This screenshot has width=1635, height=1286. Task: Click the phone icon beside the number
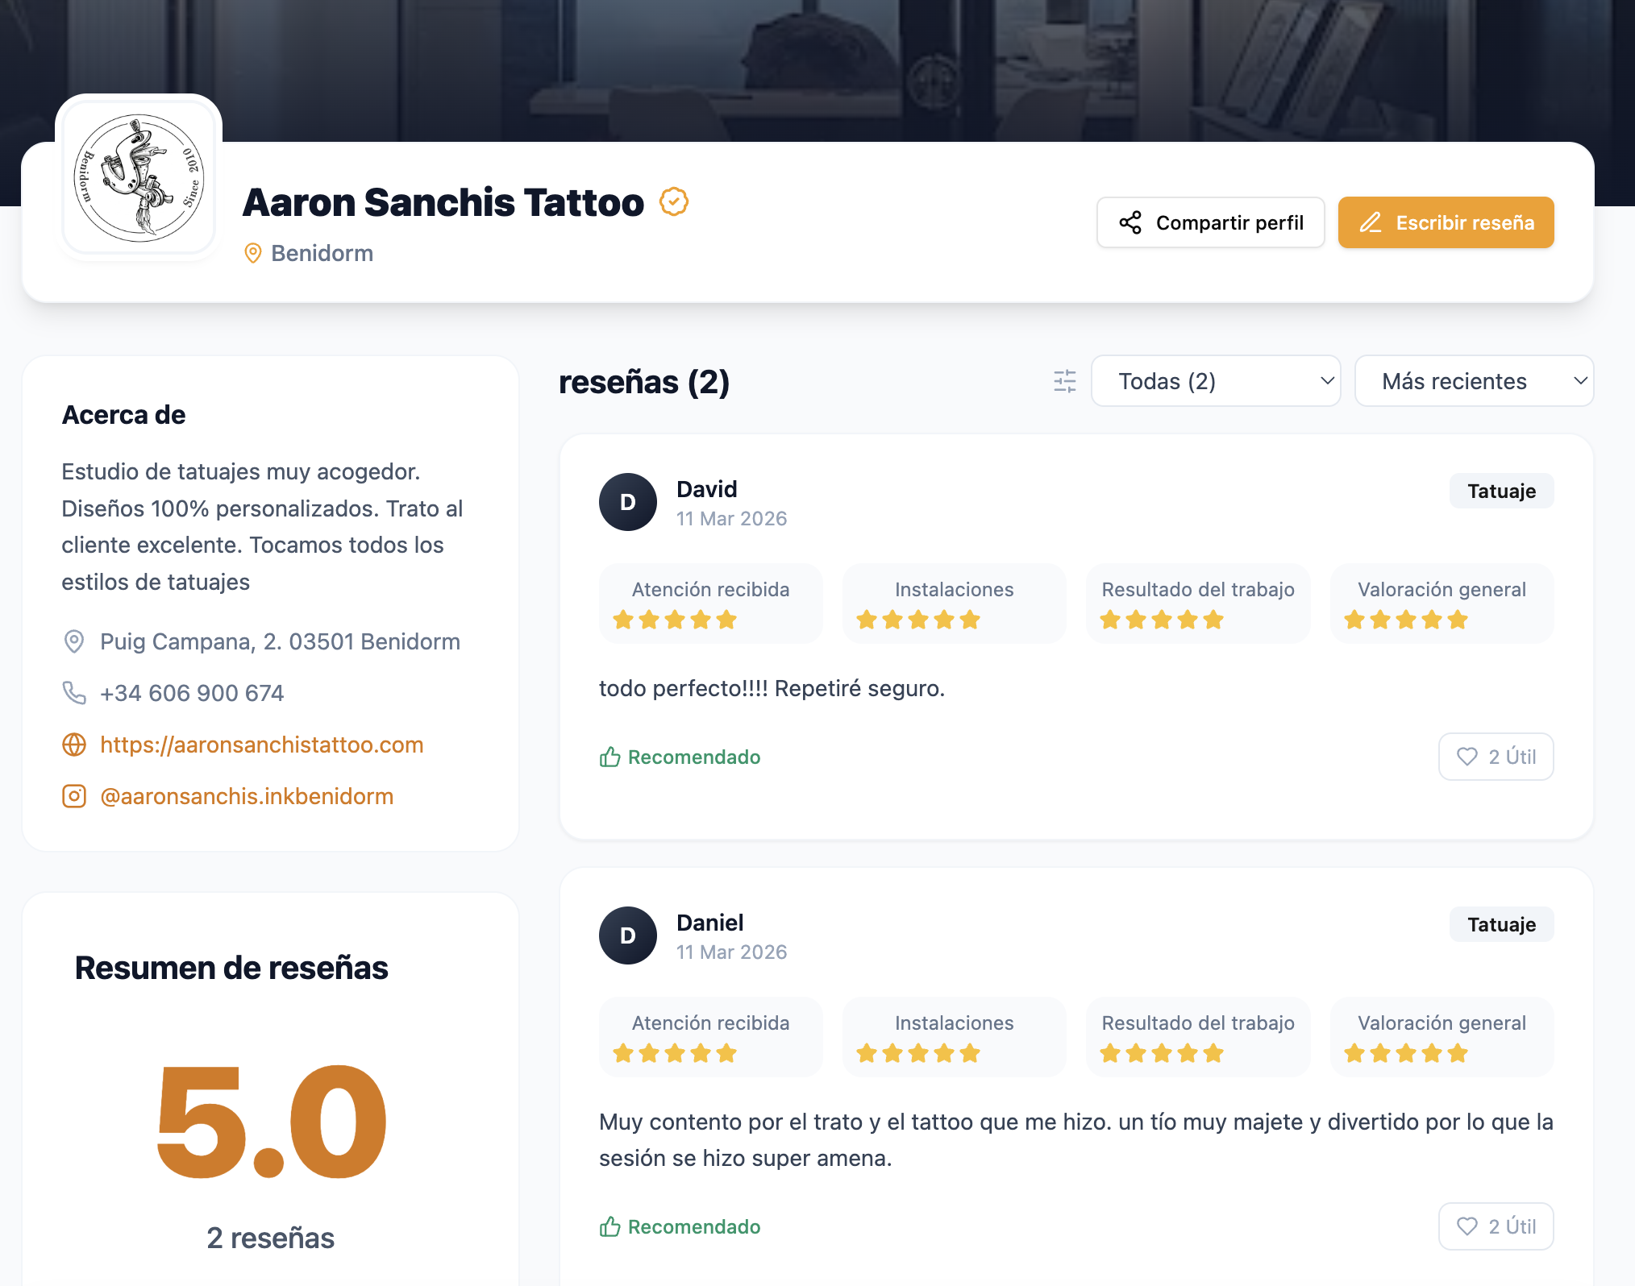click(74, 693)
